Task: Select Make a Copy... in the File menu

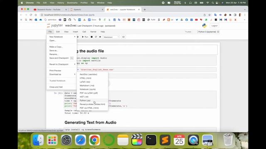Action: click(62, 47)
